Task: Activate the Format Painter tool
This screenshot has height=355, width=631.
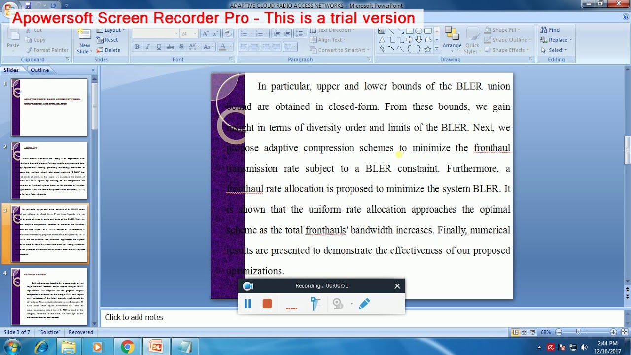Action: coord(46,50)
